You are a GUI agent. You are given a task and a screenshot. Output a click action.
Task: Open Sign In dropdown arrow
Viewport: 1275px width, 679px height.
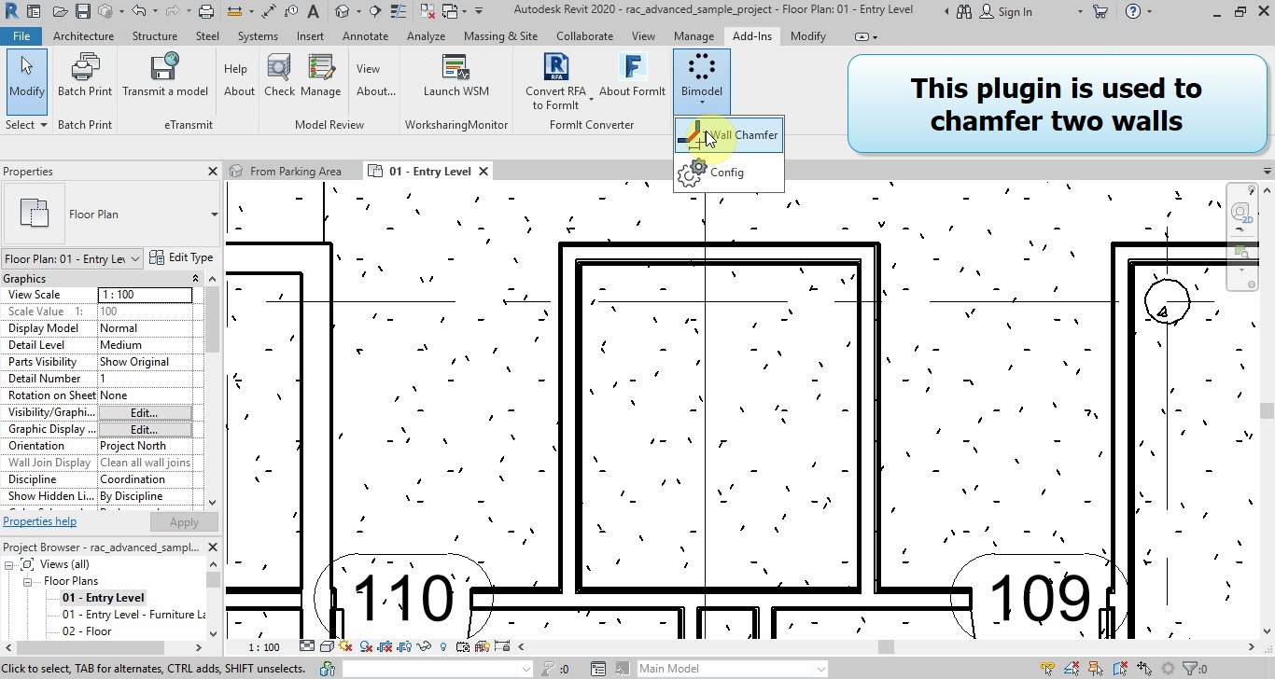coord(1080,12)
